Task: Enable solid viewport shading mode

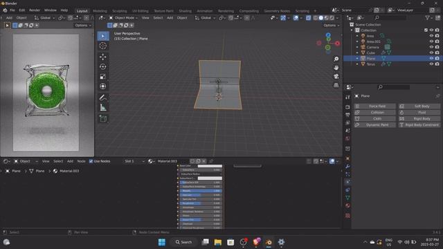Action: pos(321,18)
